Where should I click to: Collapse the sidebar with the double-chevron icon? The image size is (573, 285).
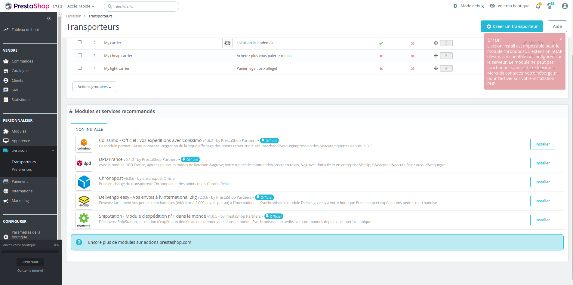point(49,18)
